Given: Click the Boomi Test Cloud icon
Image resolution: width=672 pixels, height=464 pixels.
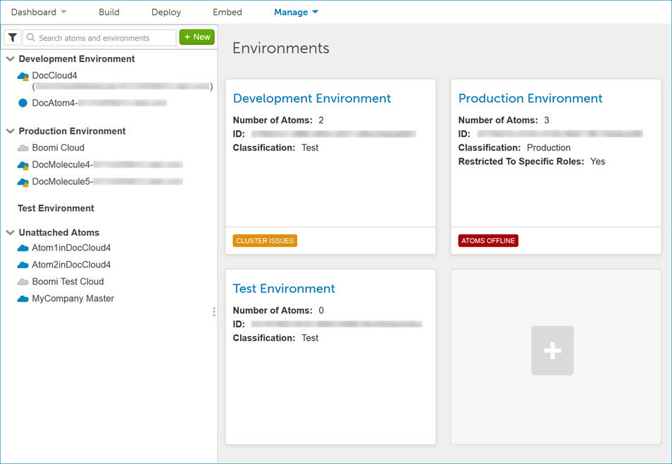Looking at the screenshot, I should point(23,282).
